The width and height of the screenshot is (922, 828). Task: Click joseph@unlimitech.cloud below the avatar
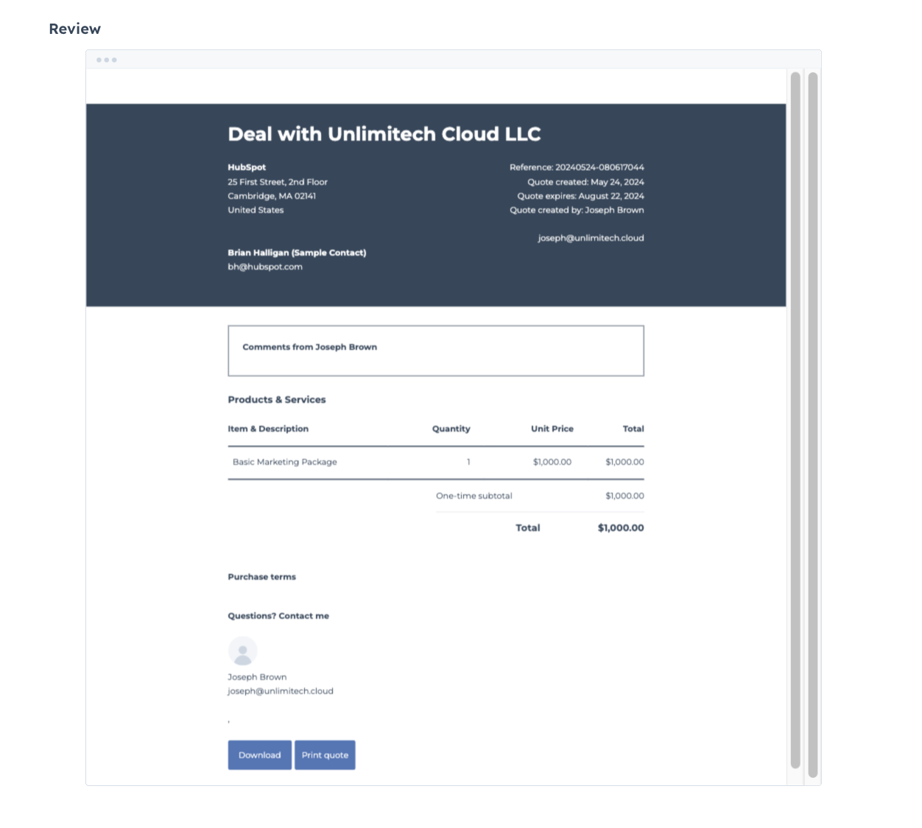point(281,691)
